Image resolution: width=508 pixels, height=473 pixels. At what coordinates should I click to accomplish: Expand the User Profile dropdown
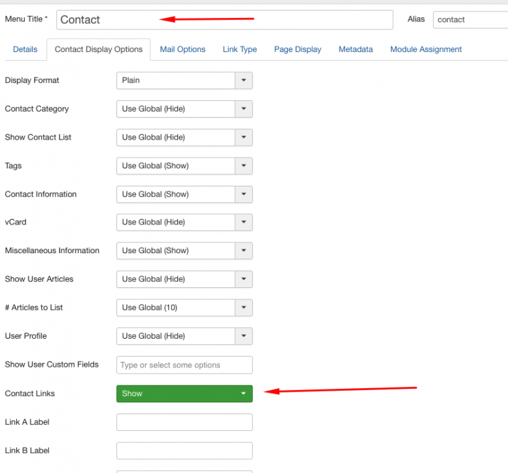[184, 336]
